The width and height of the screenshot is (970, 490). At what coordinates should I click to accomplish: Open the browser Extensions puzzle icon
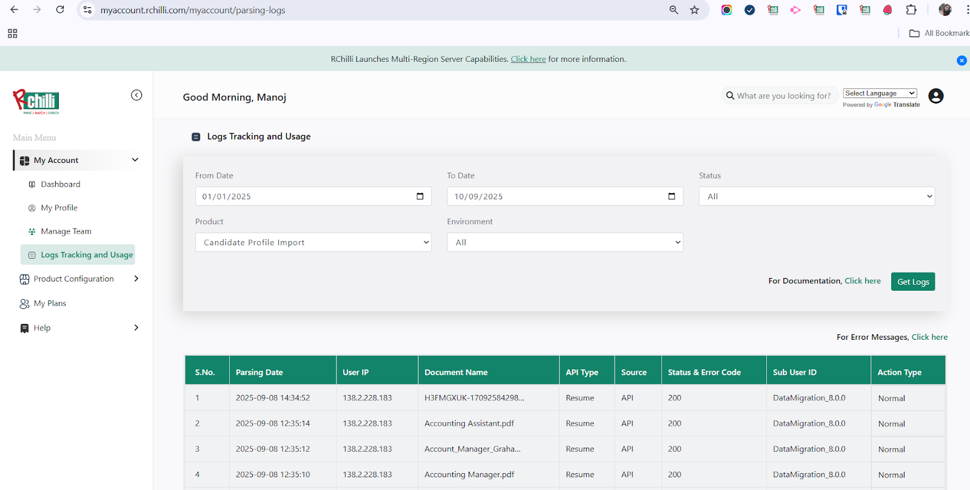(911, 10)
